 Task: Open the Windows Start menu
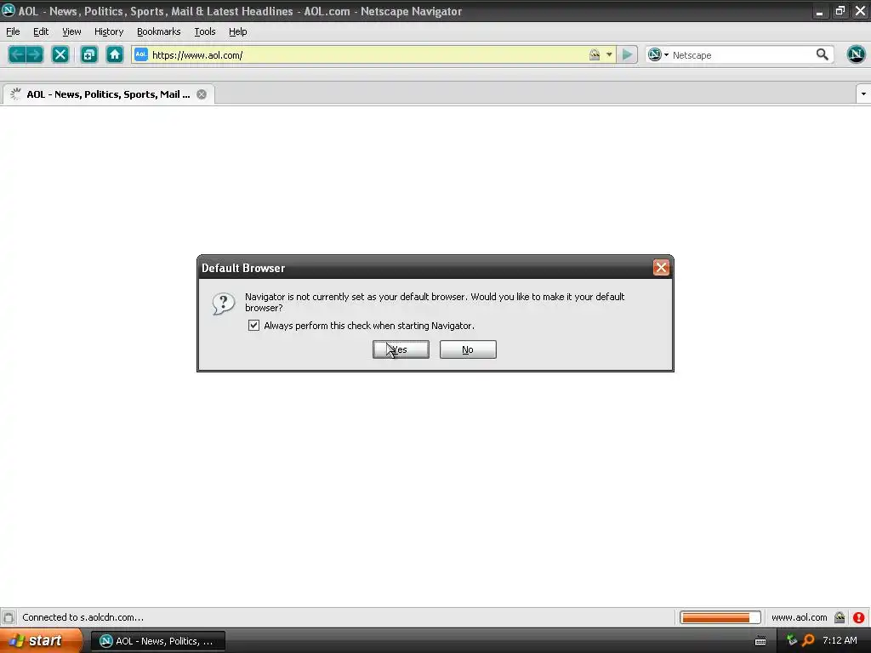(41, 641)
